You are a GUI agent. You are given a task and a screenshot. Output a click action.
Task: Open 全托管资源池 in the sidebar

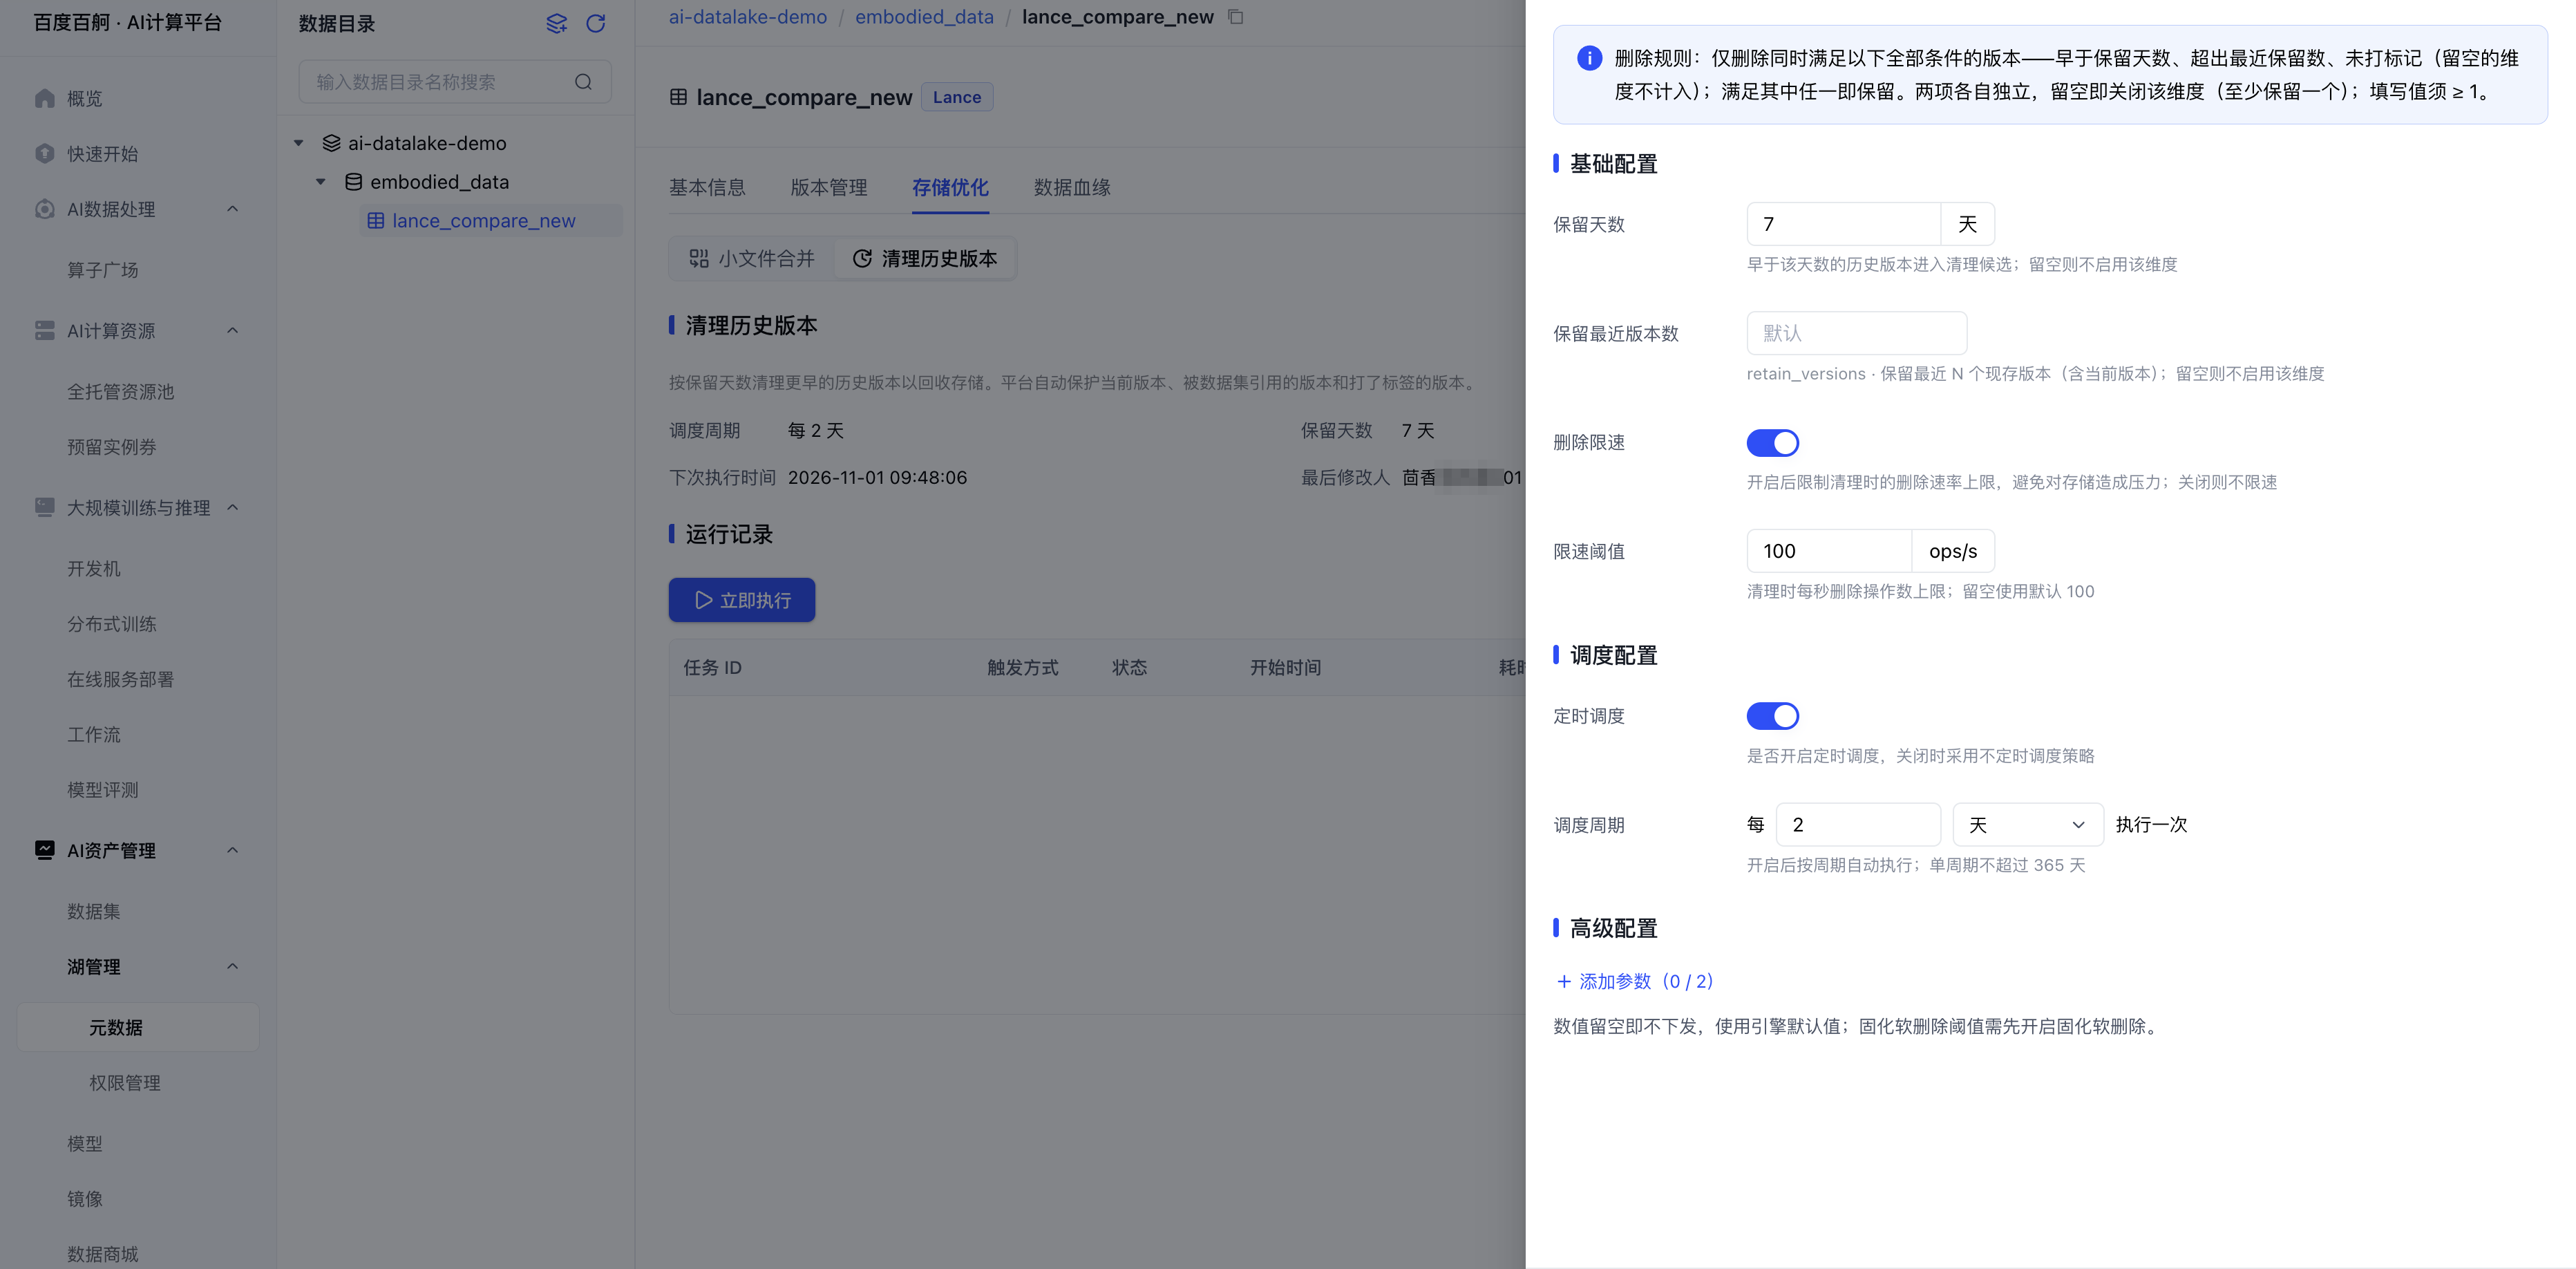120,391
